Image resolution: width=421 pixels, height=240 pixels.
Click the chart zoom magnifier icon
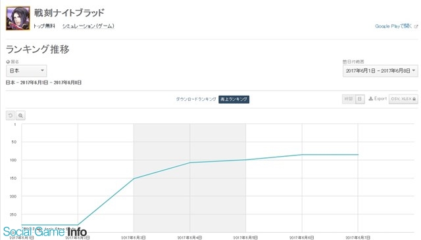point(20,115)
